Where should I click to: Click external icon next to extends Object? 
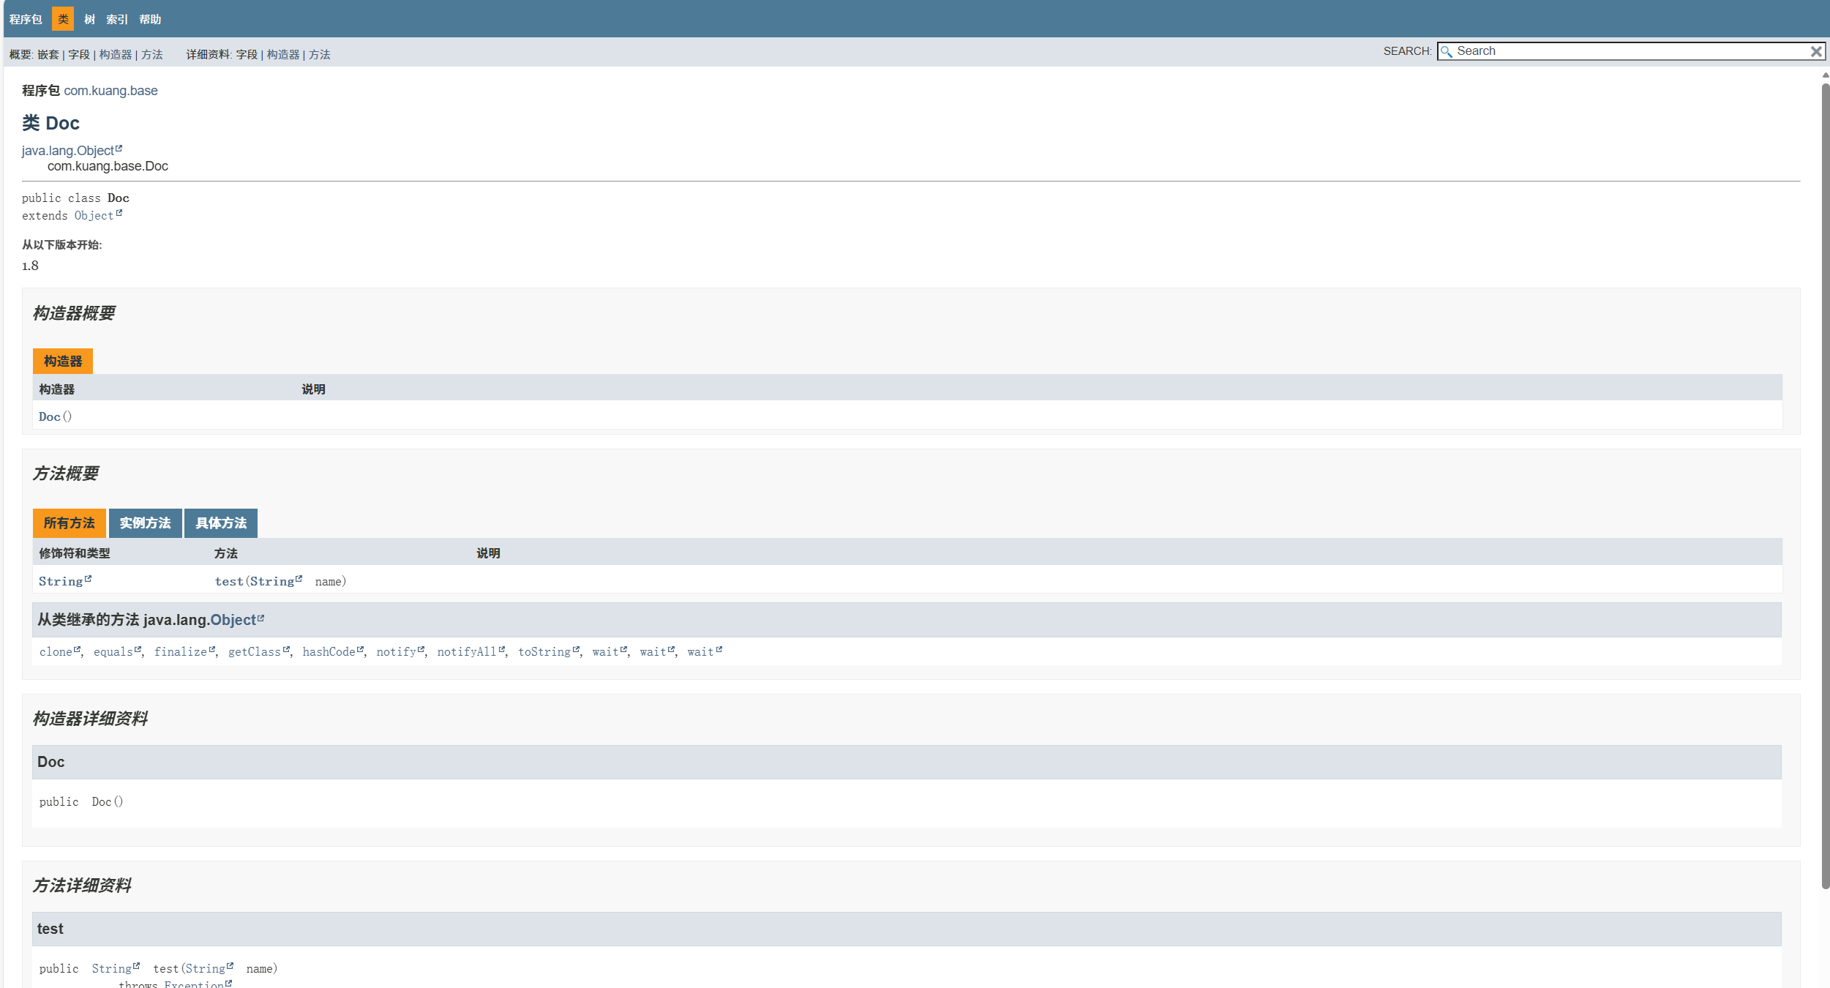pos(119,214)
